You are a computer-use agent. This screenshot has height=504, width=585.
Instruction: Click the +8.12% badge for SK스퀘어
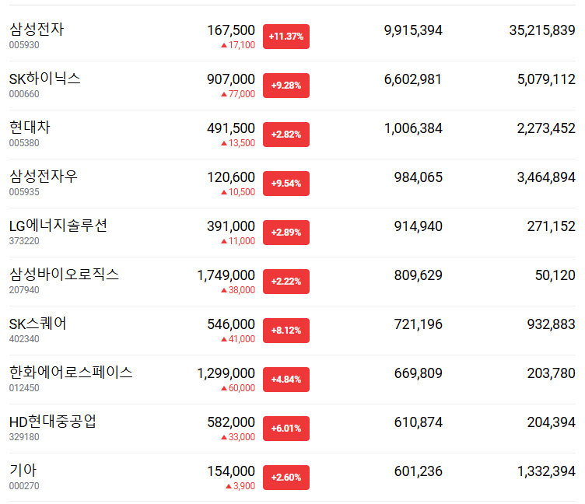tap(286, 331)
